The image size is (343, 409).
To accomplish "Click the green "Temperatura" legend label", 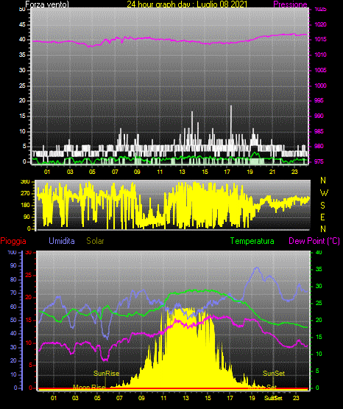I will [252, 241].
